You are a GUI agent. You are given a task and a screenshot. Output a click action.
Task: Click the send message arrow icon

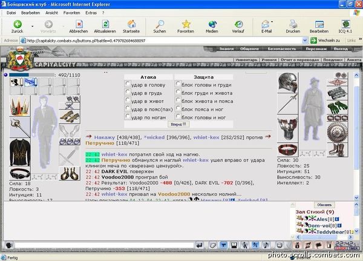click(x=199, y=245)
